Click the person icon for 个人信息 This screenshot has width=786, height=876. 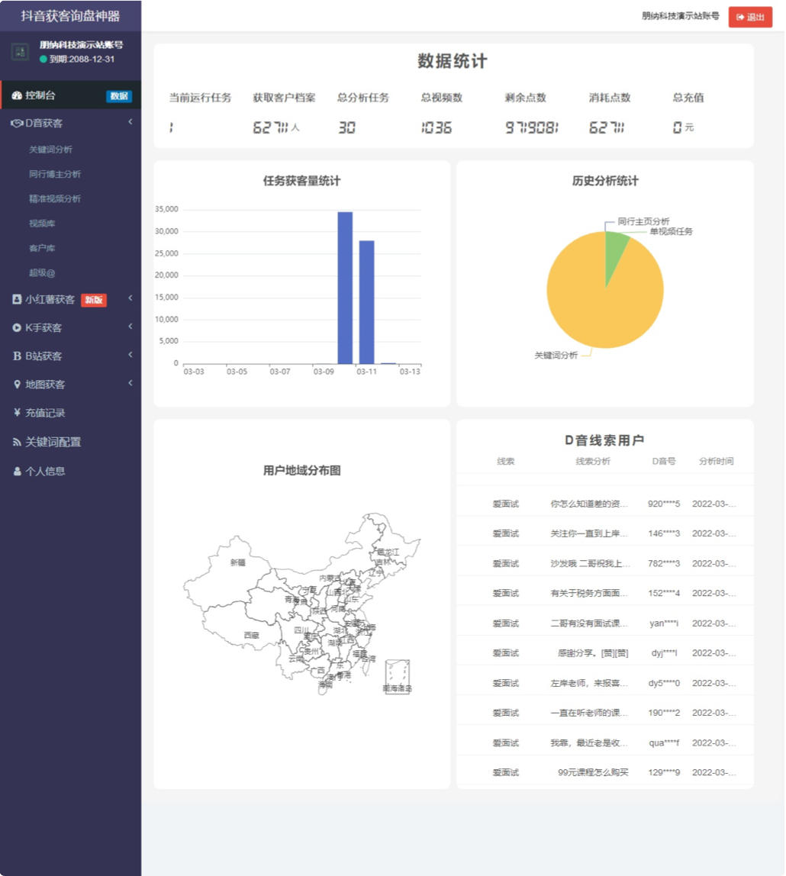click(17, 472)
